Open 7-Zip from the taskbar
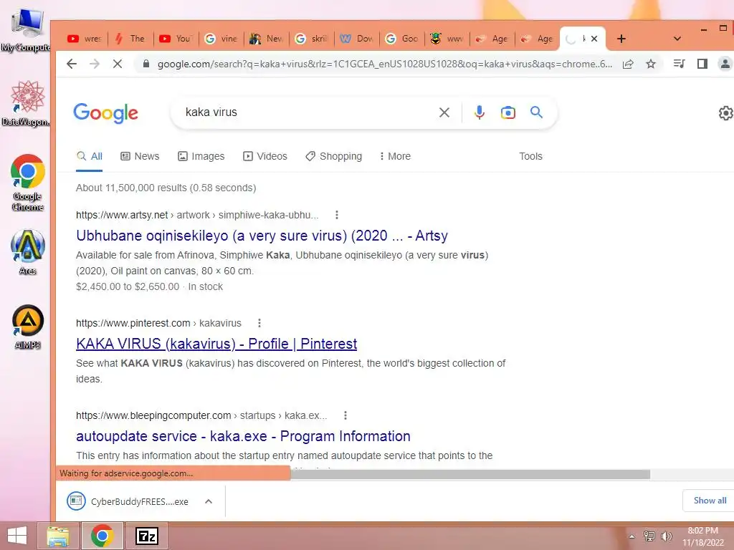Screen dimensions: 734x550 [x=147, y=536]
